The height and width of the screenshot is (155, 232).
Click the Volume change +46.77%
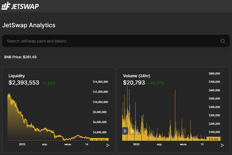tap(156, 83)
